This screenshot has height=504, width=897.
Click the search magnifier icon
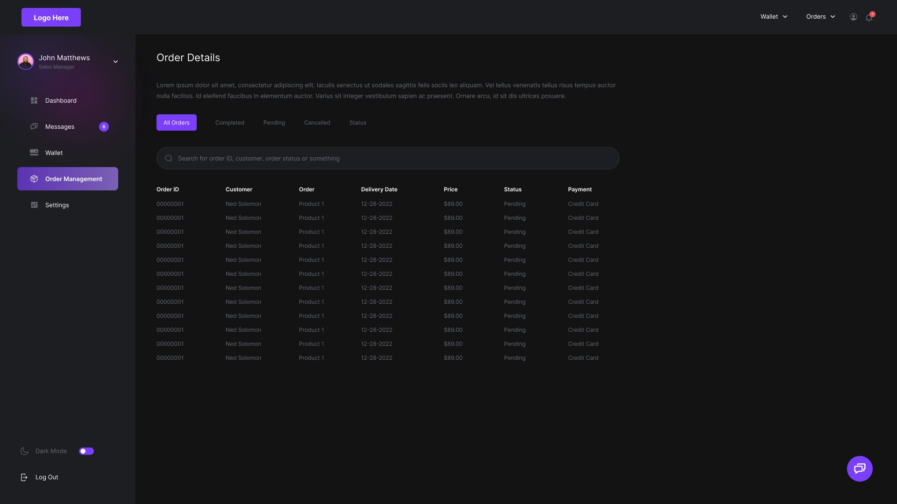tap(169, 158)
